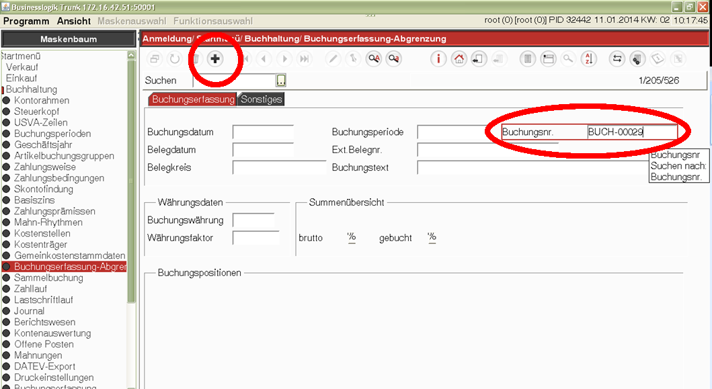
Task: Open the DATEV-Export tree entry
Action: (44, 366)
